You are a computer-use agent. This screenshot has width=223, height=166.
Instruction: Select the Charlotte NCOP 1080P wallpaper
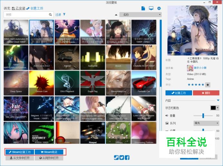click(x=144, y=58)
